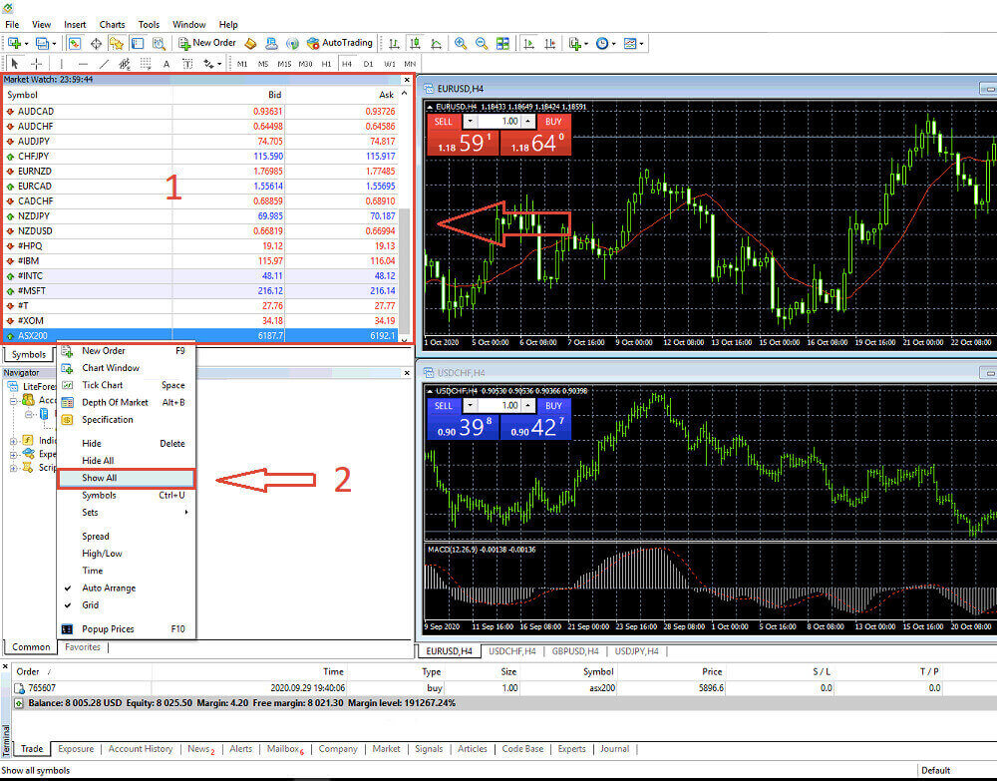Screen dimensions: 997x781
Task: Toggle AutoTrading on
Action: (x=346, y=43)
